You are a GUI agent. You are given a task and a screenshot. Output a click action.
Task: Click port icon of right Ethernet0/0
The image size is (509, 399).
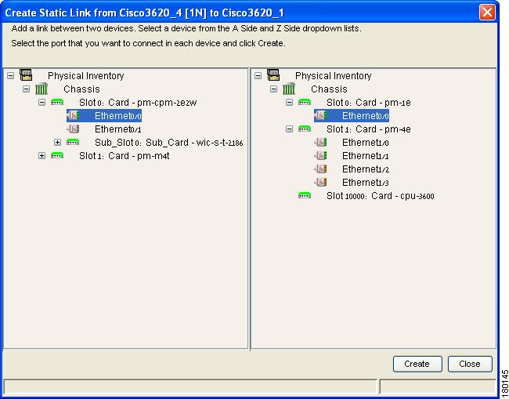point(321,116)
